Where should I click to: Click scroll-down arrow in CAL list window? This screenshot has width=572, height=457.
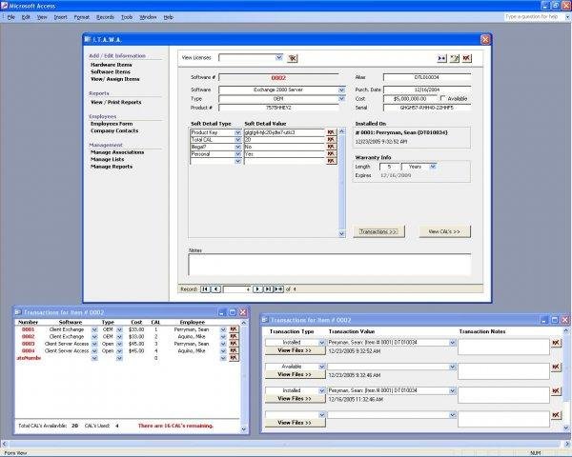[x=244, y=429]
